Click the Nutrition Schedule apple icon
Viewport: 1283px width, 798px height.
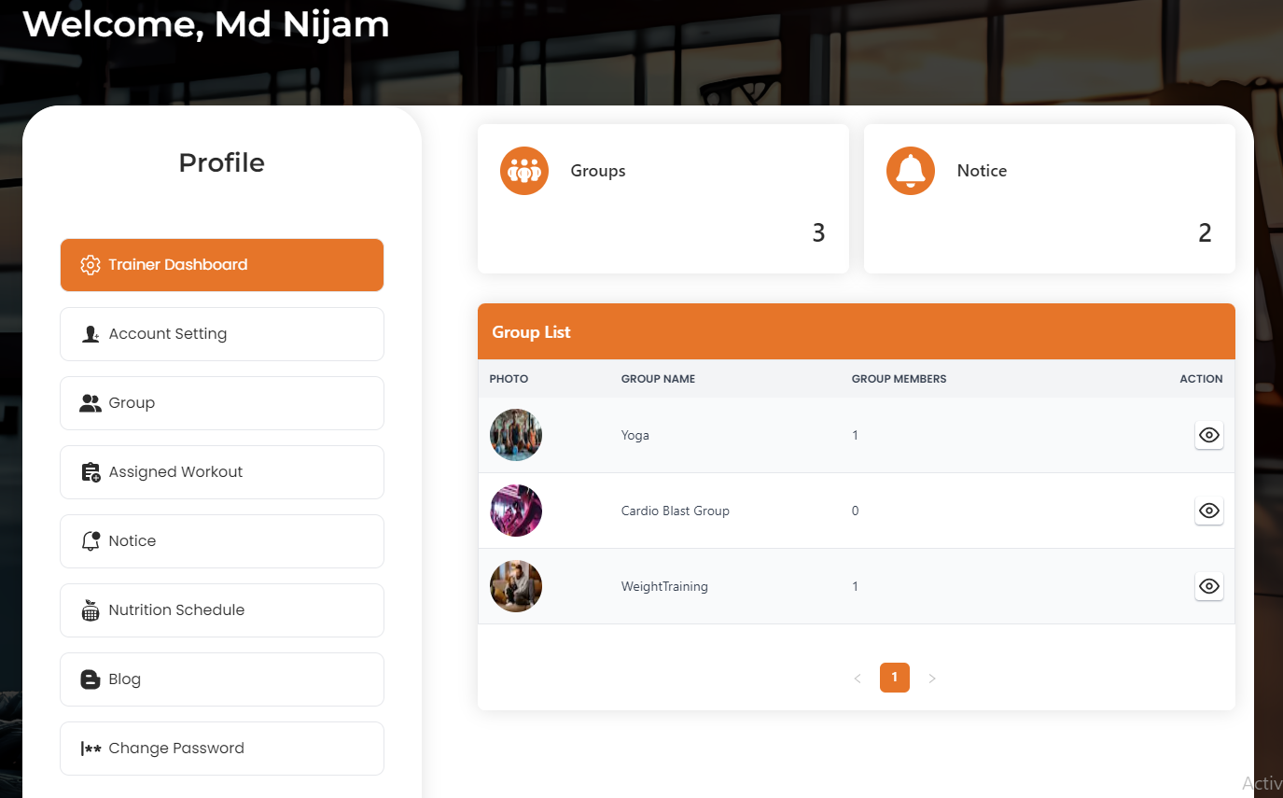coord(91,610)
